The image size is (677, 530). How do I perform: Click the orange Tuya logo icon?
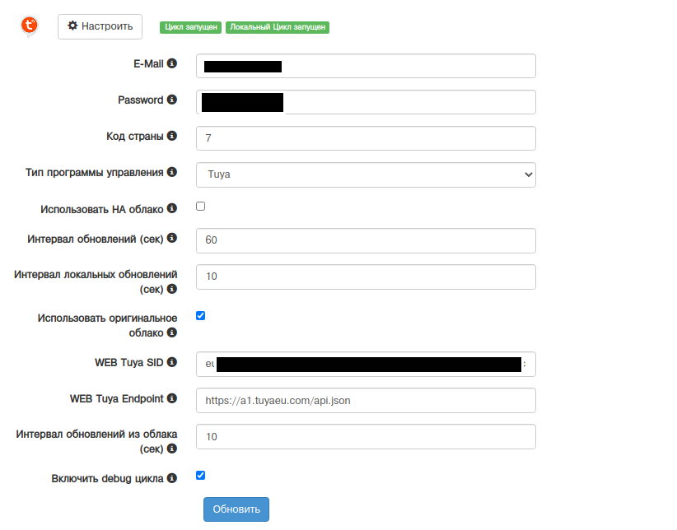pos(30,27)
